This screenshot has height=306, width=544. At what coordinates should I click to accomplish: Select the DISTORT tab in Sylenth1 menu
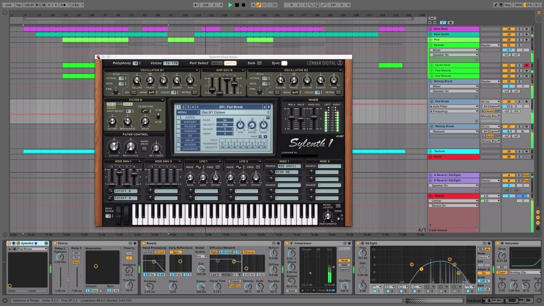[190, 122]
